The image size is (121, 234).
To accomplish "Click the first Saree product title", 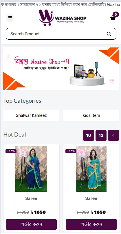I will point(31,198).
